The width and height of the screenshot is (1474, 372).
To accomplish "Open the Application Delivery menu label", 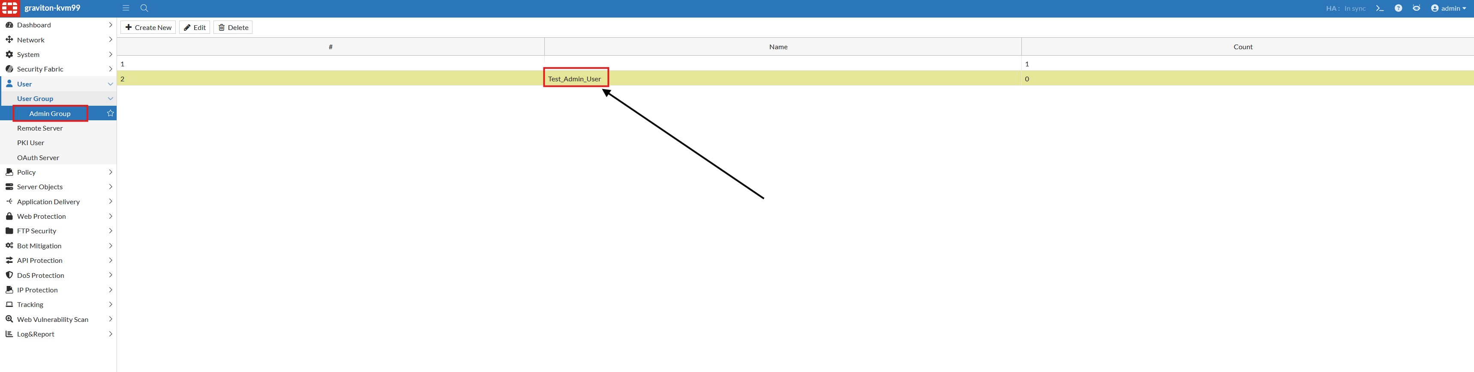I will pos(48,202).
